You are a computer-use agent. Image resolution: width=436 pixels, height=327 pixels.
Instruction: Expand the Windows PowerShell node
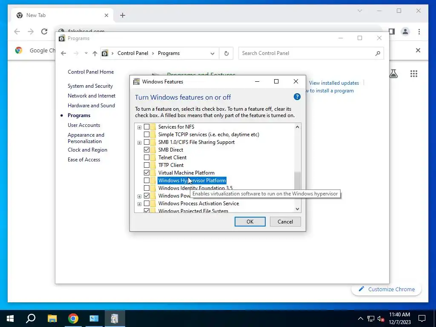(x=139, y=196)
